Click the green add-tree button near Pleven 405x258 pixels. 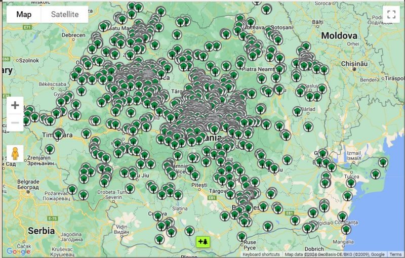203,242
